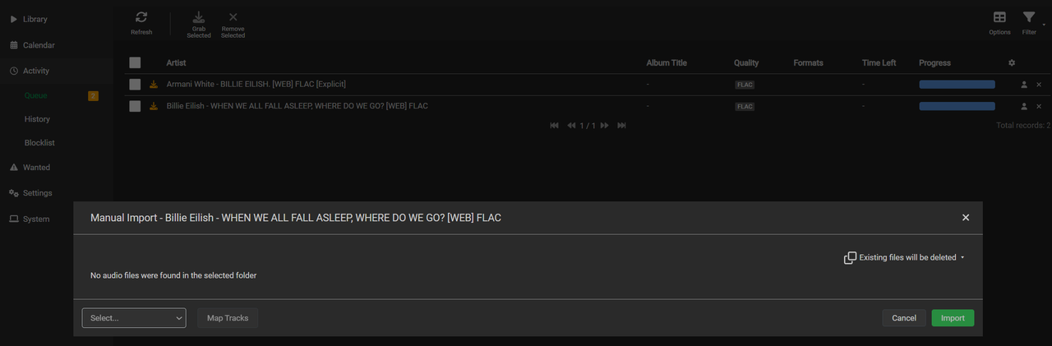This screenshot has height=346, width=1052.
Task: Click Remove Selected X icon
Action: 233,17
